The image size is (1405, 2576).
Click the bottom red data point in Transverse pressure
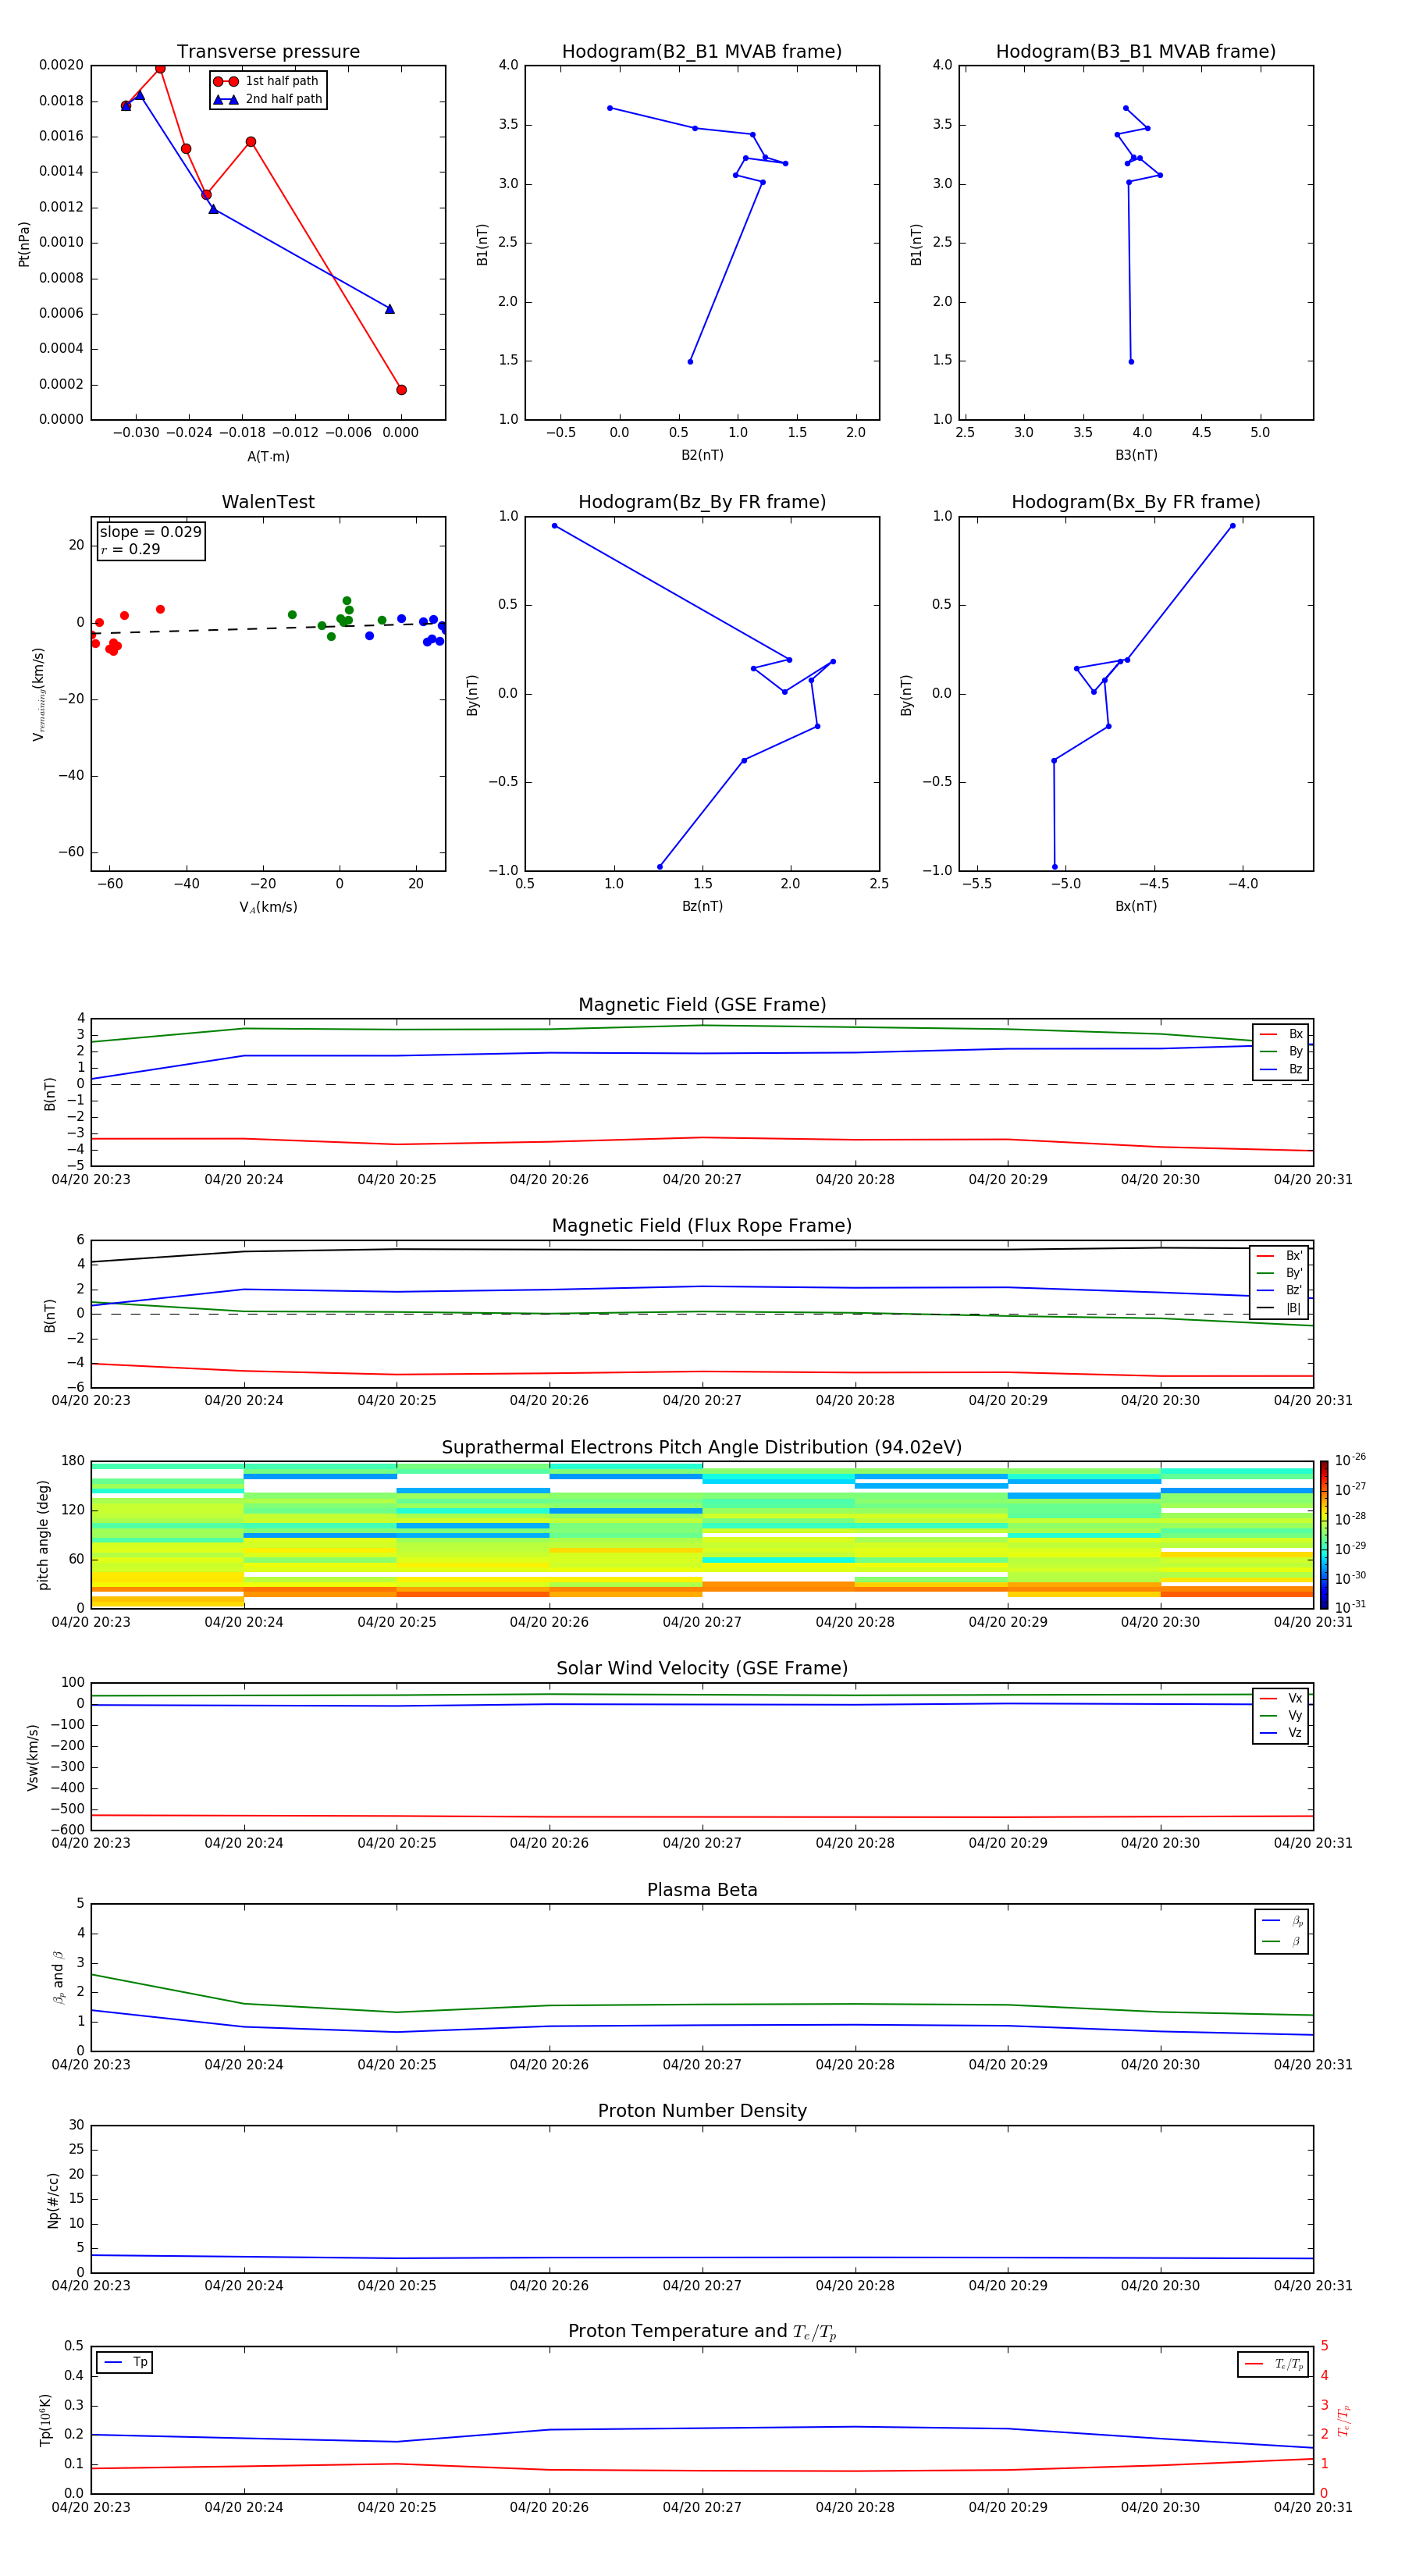(x=401, y=390)
